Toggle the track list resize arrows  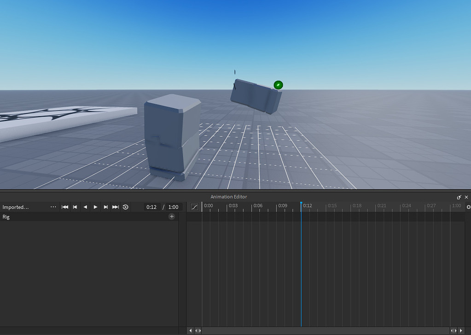click(x=198, y=330)
